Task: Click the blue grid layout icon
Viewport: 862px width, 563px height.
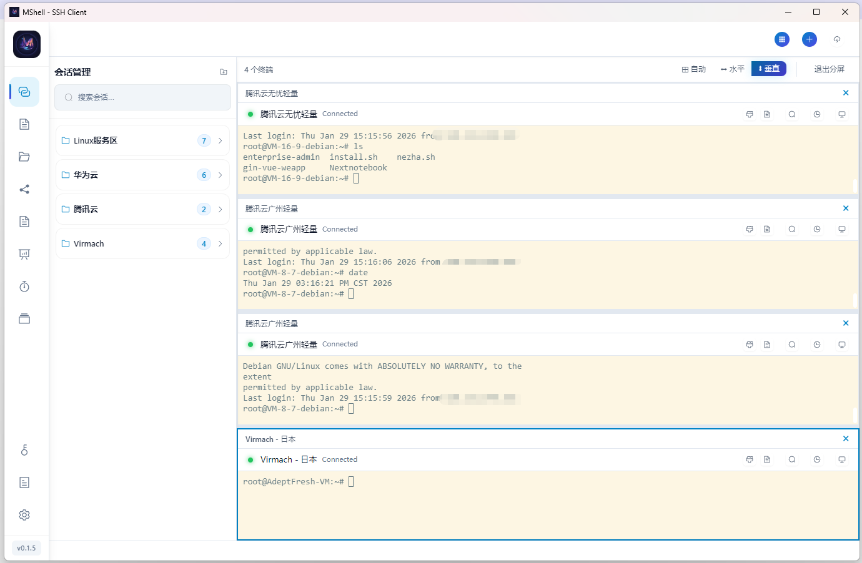Action: point(781,39)
